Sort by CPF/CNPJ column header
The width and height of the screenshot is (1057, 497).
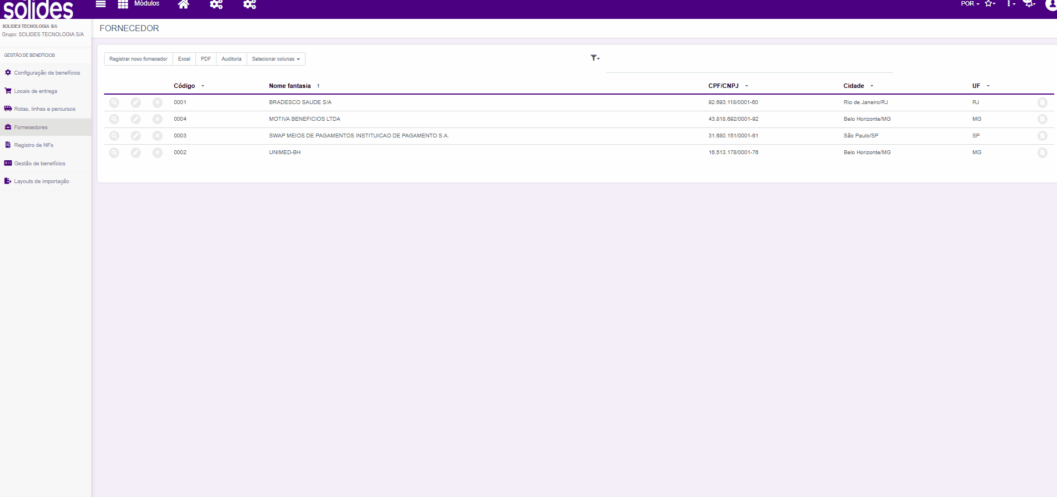728,86
